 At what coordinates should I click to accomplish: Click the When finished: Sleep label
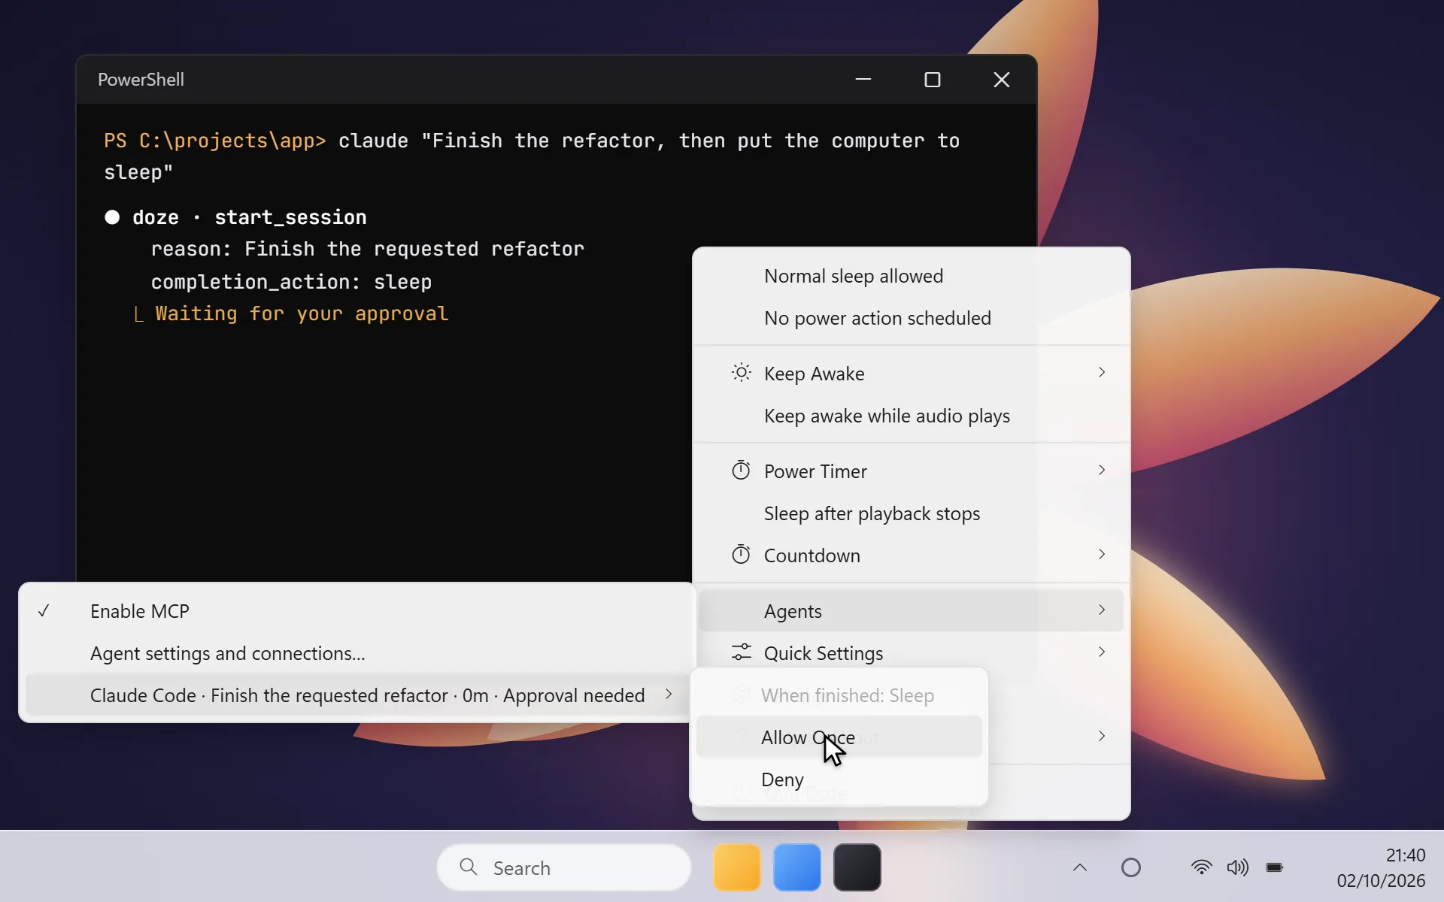(x=848, y=695)
